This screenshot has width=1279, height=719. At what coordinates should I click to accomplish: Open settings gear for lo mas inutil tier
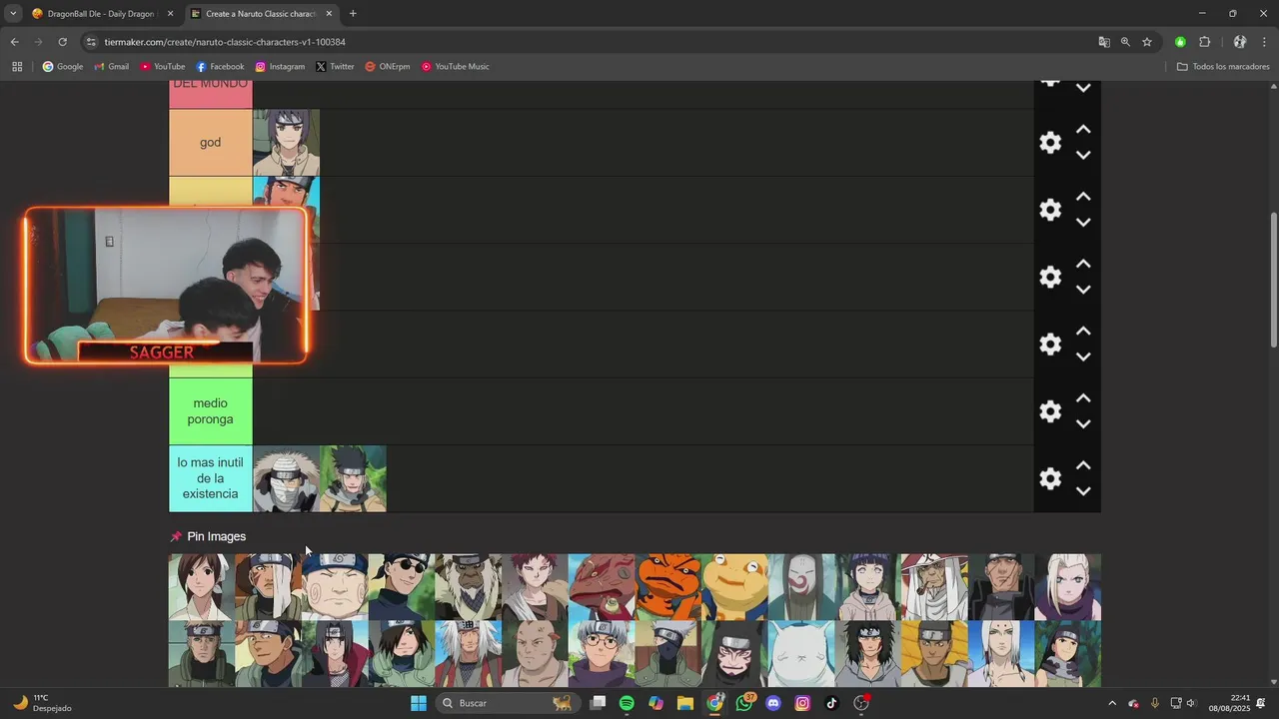[x=1050, y=478]
